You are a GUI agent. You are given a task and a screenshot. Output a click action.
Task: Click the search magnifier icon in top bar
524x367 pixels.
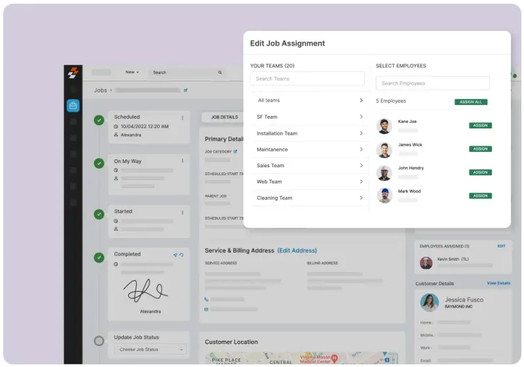point(220,73)
